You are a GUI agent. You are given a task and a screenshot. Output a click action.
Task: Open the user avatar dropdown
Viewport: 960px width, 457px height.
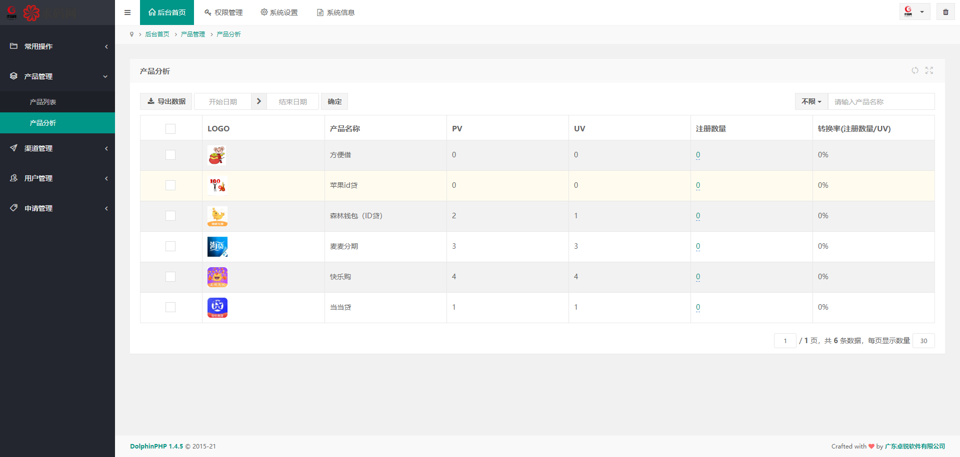coord(914,12)
